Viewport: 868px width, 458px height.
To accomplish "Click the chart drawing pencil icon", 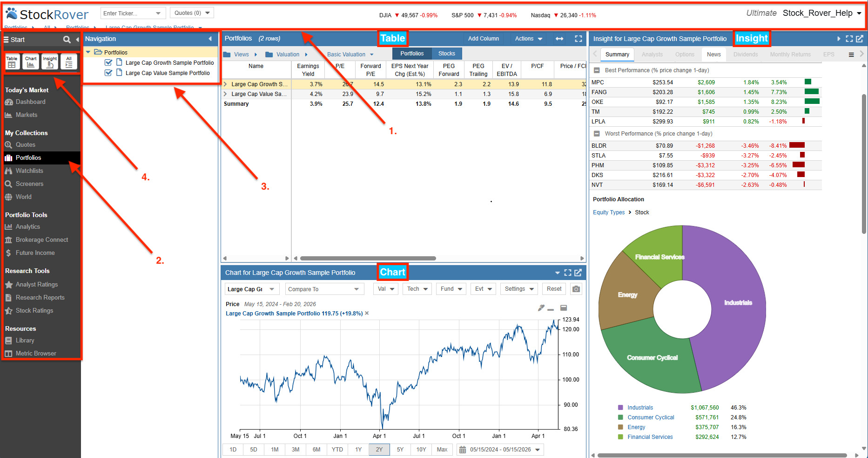I will point(541,308).
